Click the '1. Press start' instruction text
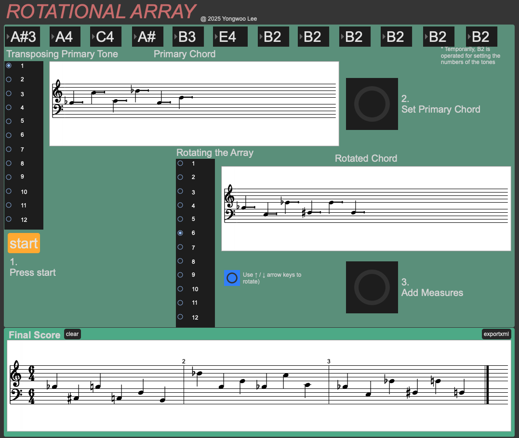519x438 pixels. [x=33, y=267]
